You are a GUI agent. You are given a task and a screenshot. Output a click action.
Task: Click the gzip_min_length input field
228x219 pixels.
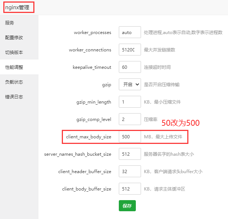coord(130,102)
